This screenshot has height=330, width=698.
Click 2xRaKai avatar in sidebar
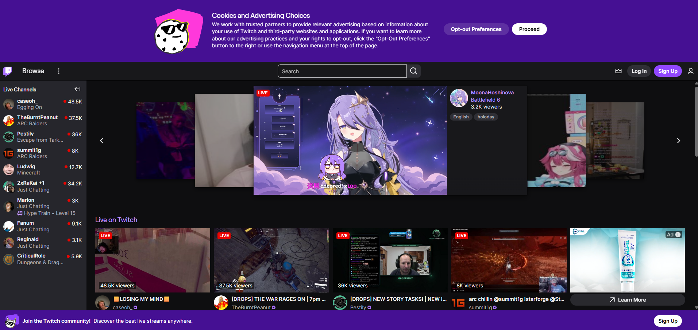(9, 186)
